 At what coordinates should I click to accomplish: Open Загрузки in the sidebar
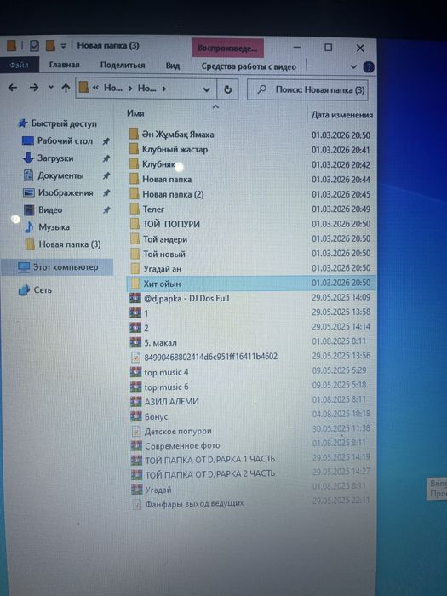(x=55, y=158)
